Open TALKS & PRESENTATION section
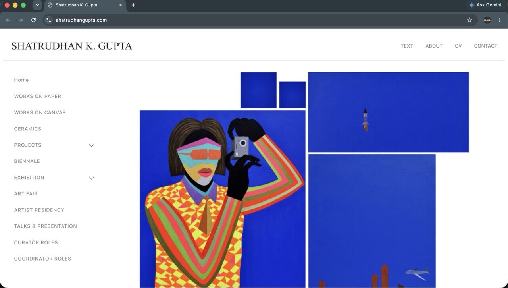The width and height of the screenshot is (508, 288). pyautogui.click(x=46, y=226)
